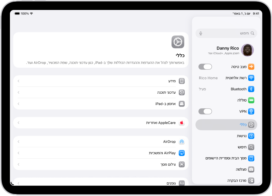Viewport: 272px width, 196px height.
Task: Tap the 100% battery percentage text
Action: 25,14
